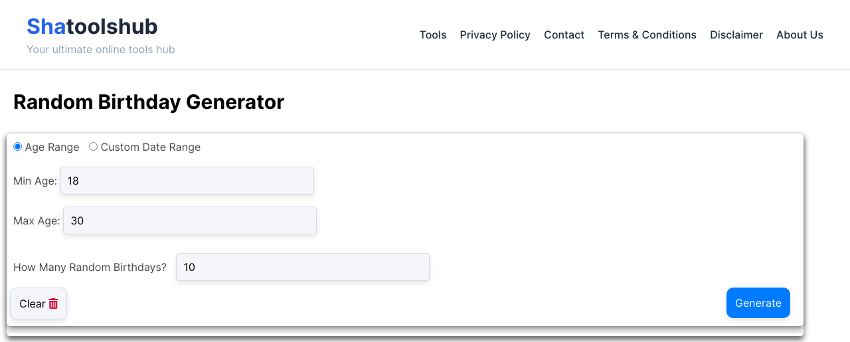Screen dimensions: 850x342
Task: Focus the Max Age input field
Action: pyautogui.click(x=190, y=220)
